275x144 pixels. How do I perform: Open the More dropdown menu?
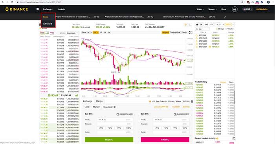[224, 9]
